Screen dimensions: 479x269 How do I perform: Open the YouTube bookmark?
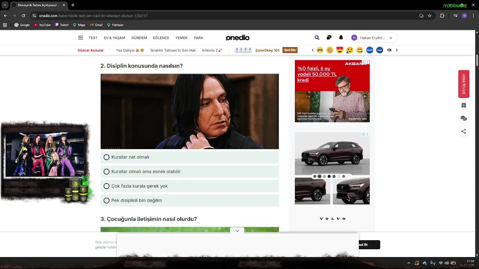(x=42, y=25)
